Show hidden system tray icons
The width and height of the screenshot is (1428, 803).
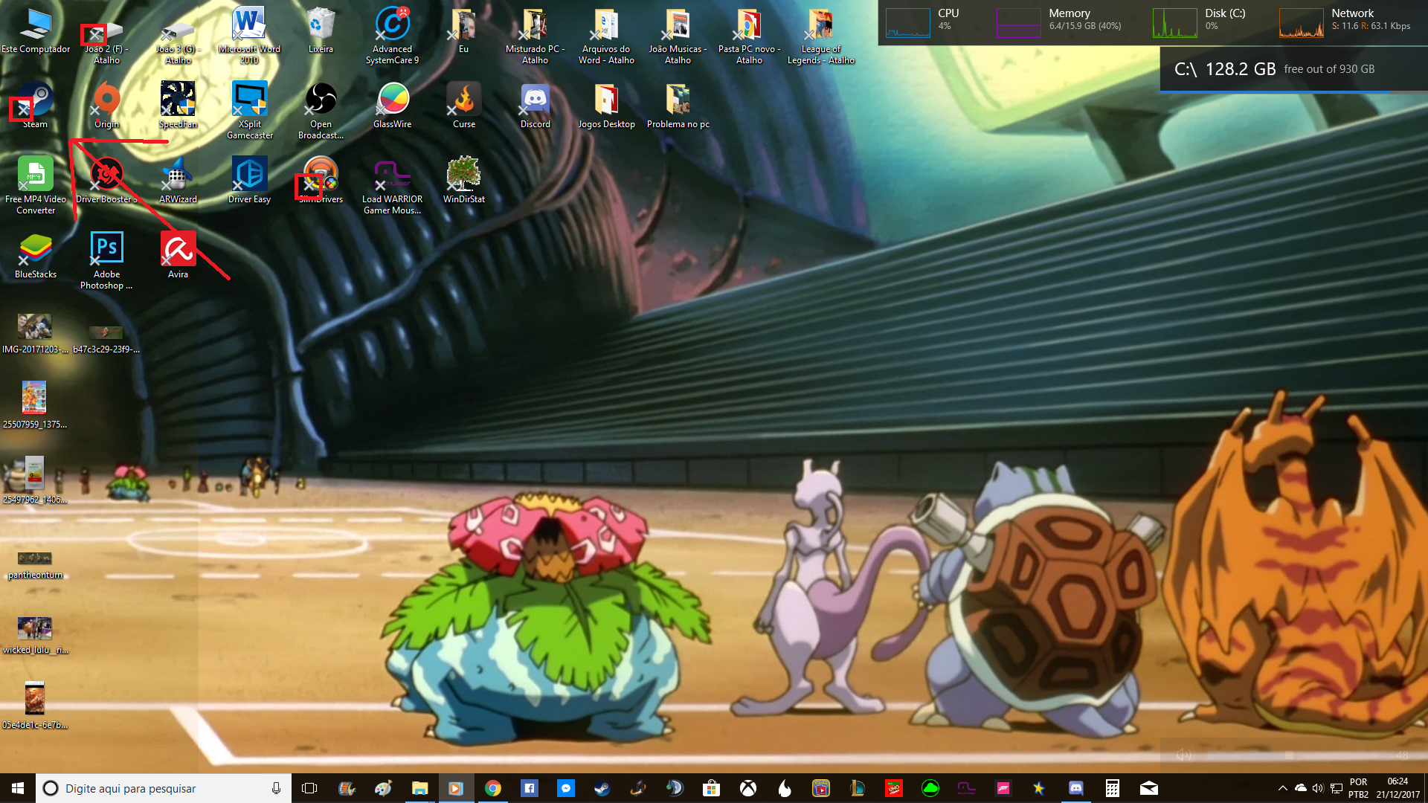pyautogui.click(x=1282, y=788)
